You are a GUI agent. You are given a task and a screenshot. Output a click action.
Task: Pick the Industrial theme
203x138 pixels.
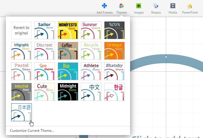point(21,92)
